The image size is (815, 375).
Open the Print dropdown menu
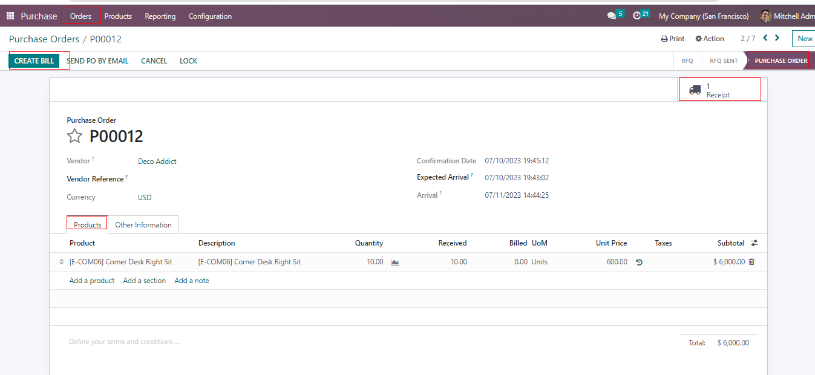pyautogui.click(x=673, y=39)
